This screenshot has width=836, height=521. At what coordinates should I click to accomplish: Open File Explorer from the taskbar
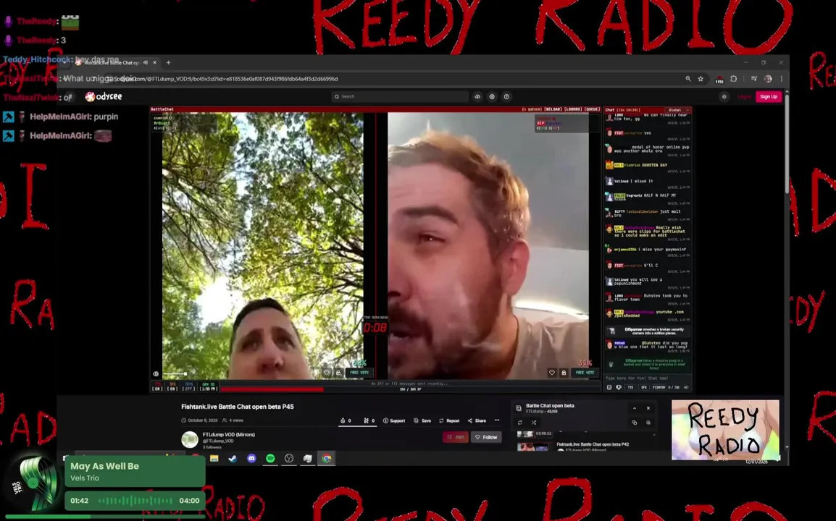point(214,458)
